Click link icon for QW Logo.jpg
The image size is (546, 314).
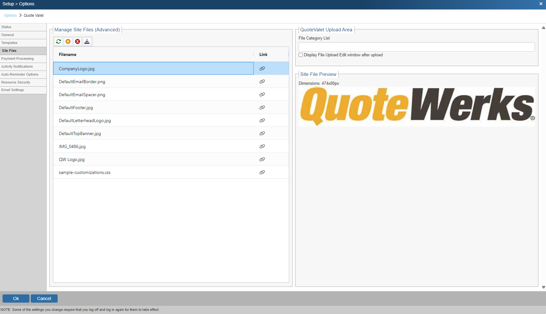point(262,159)
